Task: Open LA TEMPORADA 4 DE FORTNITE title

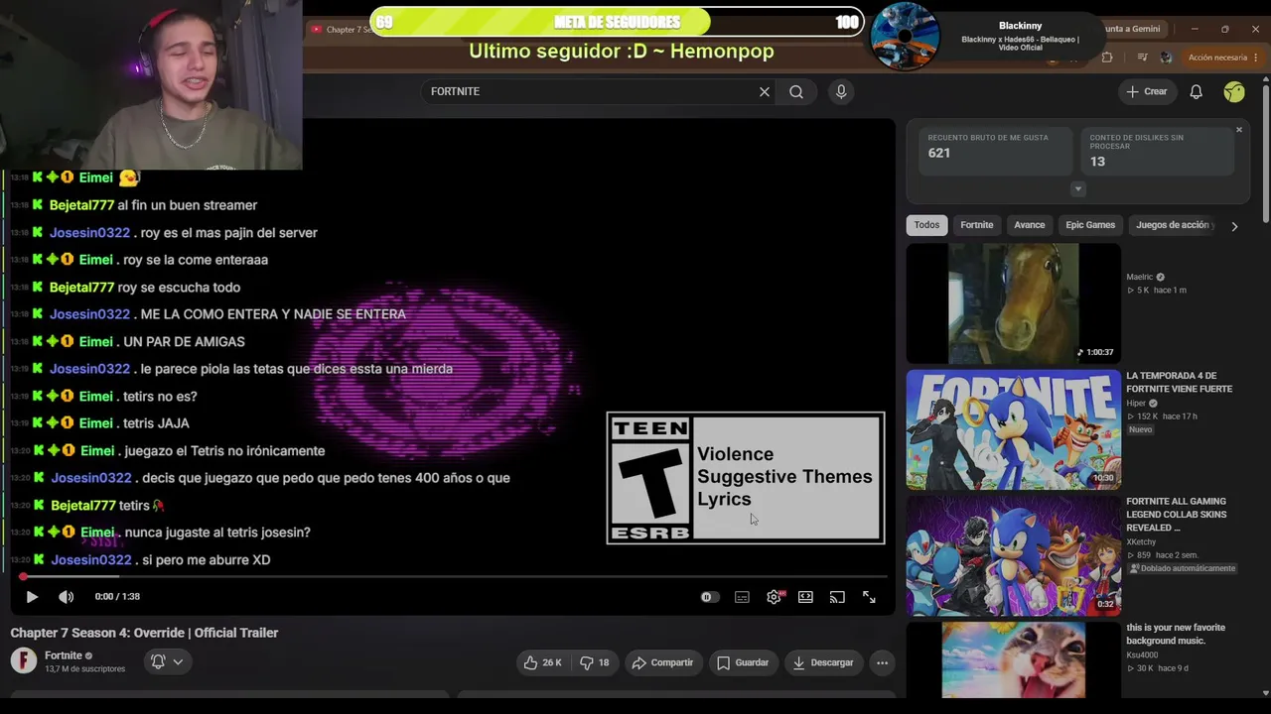Action: [x=1179, y=382]
